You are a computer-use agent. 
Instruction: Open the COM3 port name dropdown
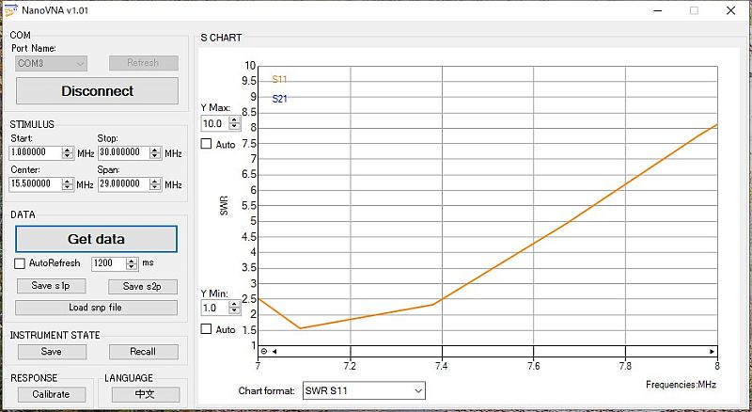click(x=52, y=63)
